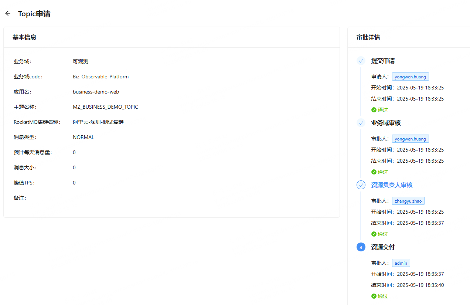470x305 pixels.
Task: Click the 审批详情 panel header
Action: coord(368,37)
